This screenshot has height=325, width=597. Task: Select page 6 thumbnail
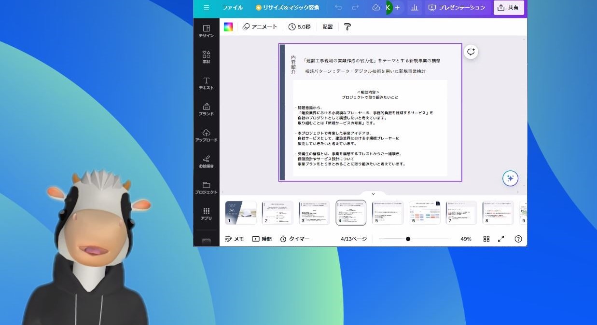424,213
